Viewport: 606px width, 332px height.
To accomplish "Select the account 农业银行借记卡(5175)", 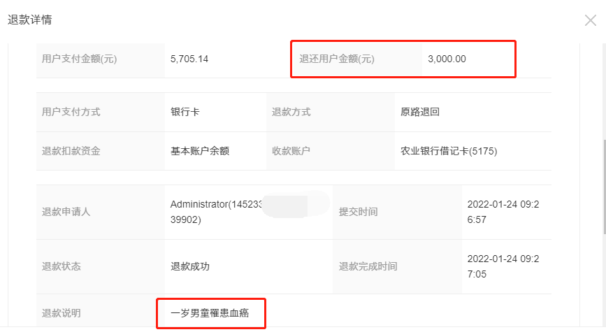I will pos(449,151).
